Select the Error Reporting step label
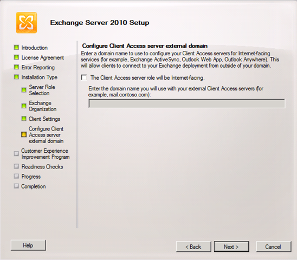The image size is (297, 260). point(38,67)
